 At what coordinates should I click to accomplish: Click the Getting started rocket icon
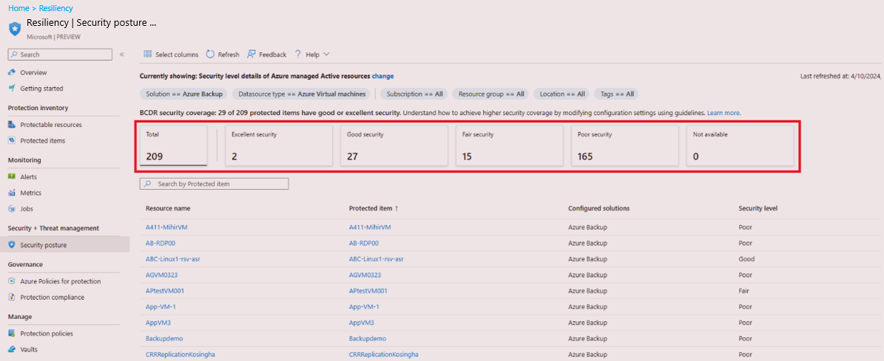11,89
